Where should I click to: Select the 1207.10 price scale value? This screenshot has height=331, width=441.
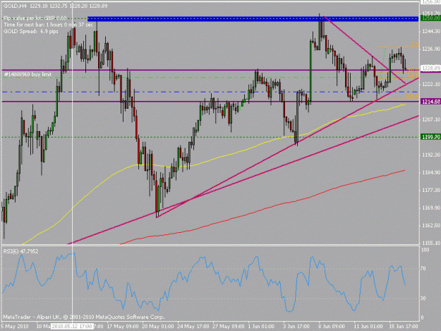click(x=431, y=119)
